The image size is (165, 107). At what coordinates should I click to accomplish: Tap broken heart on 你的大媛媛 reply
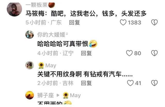point(154,53)
